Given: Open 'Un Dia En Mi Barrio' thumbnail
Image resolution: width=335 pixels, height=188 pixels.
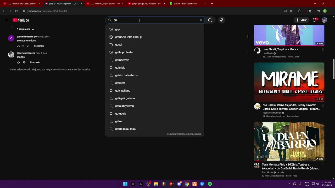Looking at the screenshot, I should click(x=289, y=142).
